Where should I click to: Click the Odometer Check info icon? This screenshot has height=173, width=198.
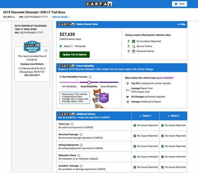pos(79,155)
